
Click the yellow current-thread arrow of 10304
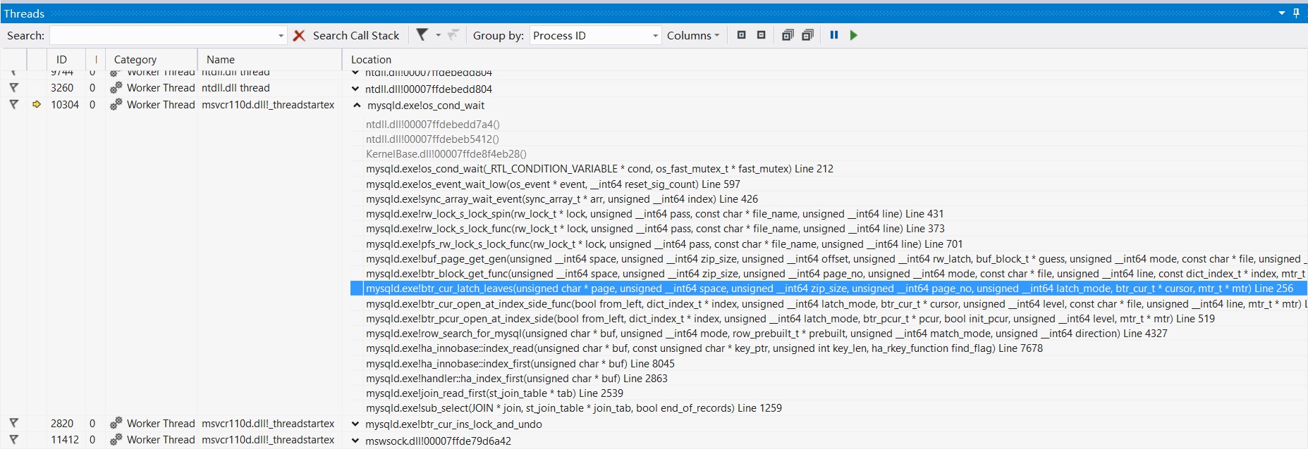pos(37,104)
